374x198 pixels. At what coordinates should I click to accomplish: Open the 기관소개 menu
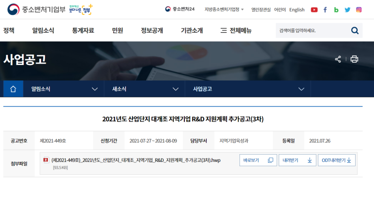click(192, 30)
